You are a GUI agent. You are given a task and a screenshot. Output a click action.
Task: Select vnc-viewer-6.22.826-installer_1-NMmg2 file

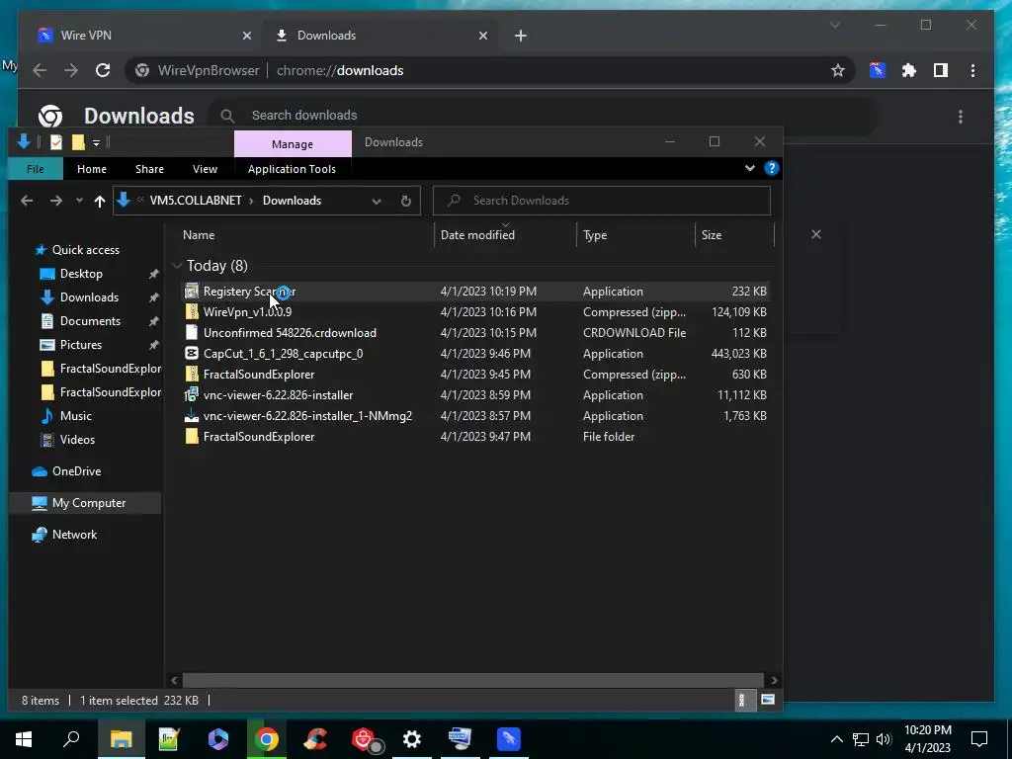(x=475, y=416)
